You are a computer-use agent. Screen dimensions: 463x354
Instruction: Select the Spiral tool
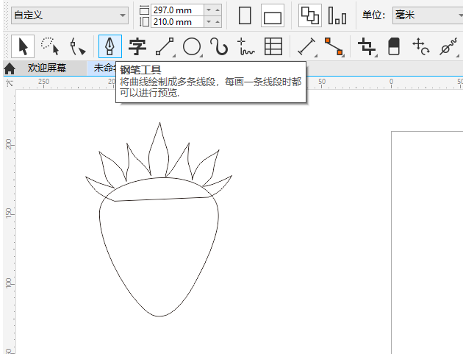coord(219,47)
